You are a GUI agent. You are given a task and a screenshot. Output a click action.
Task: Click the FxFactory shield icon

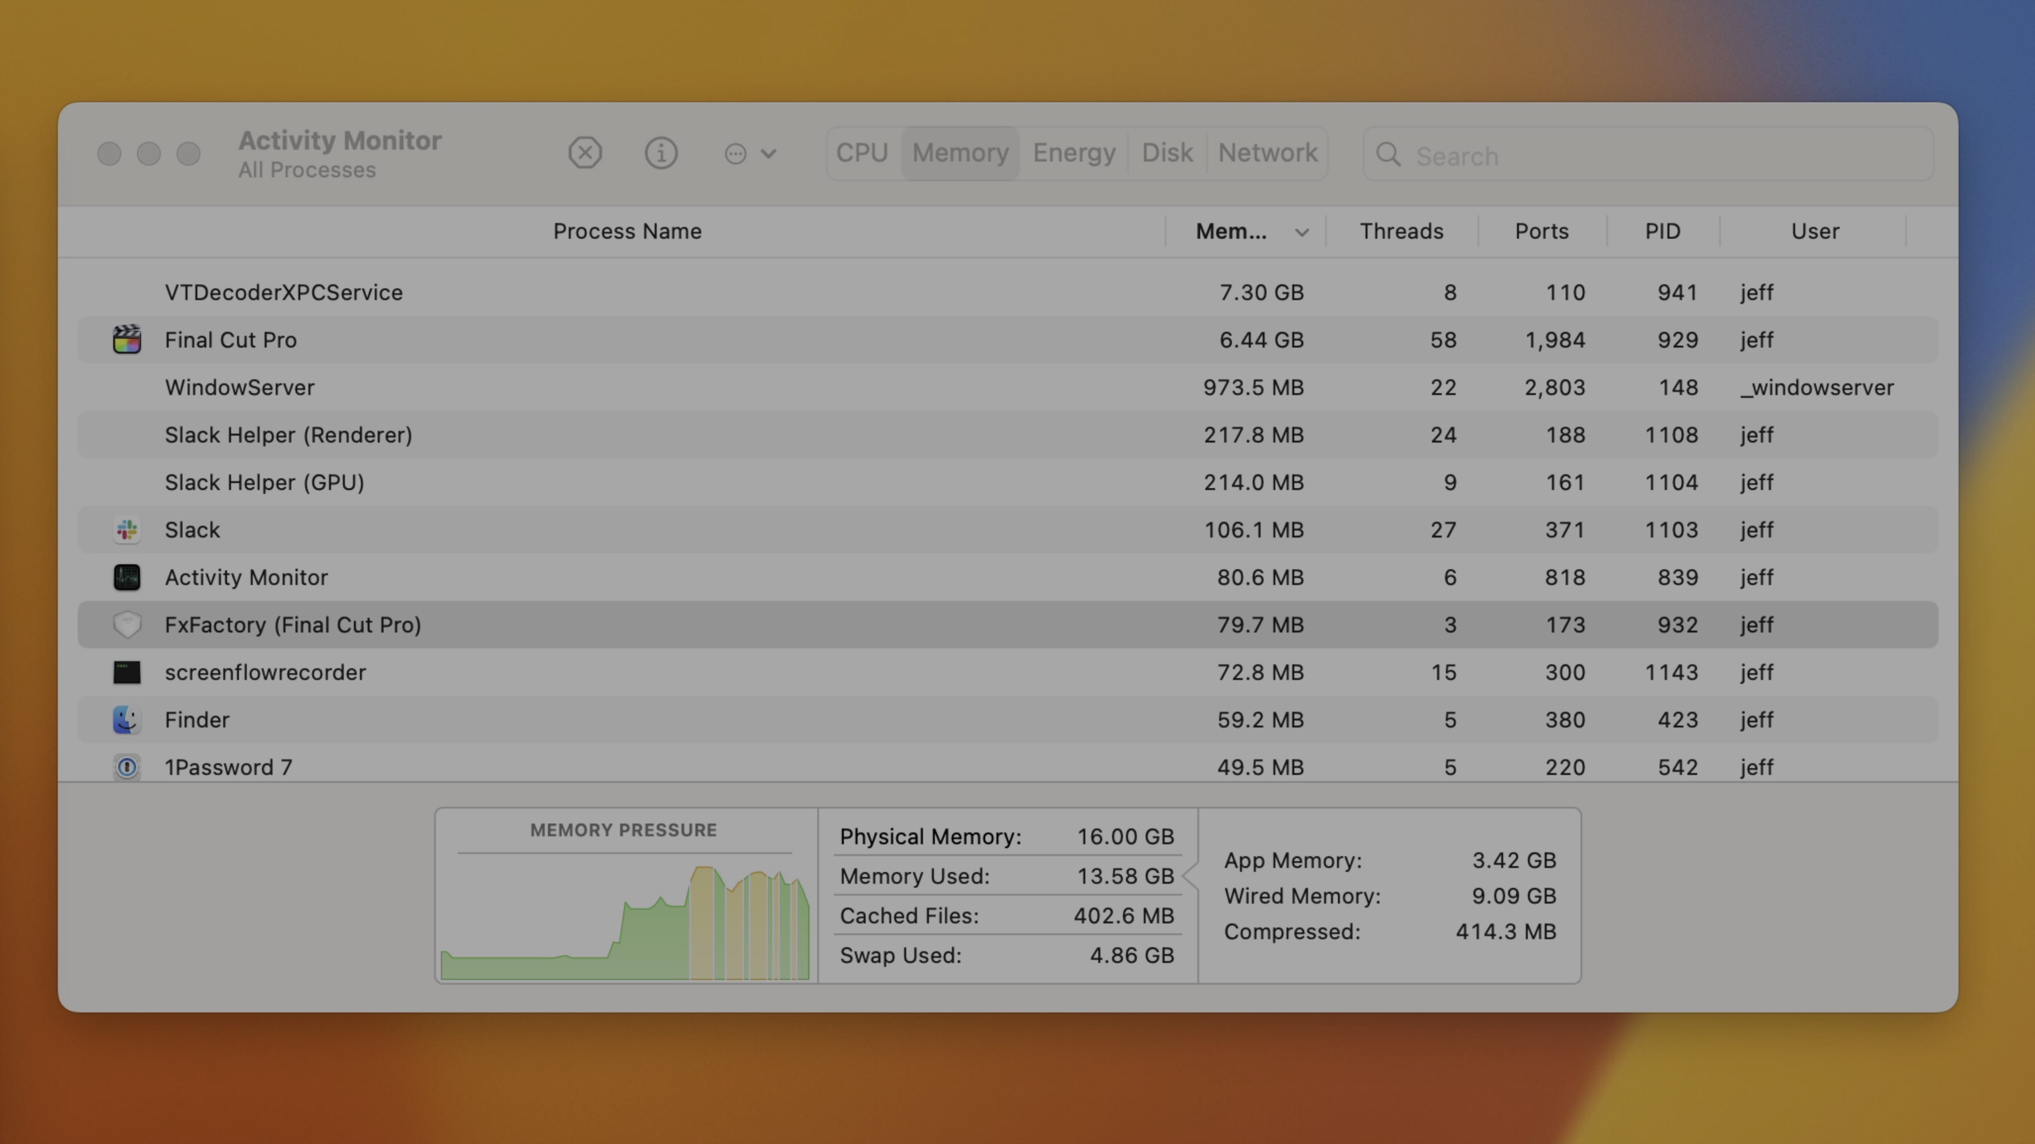[127, 624]
